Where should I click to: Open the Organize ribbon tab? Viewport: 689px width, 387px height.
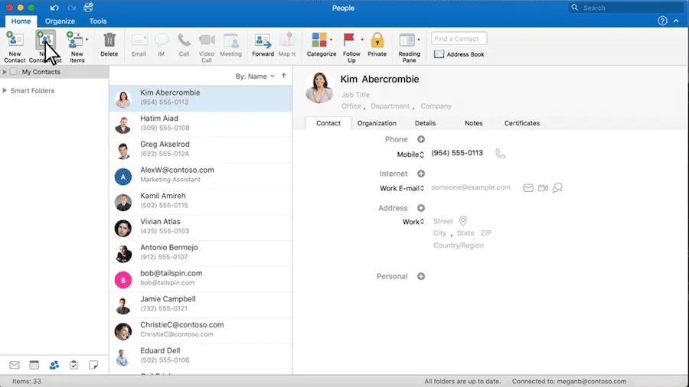point(60,21)
